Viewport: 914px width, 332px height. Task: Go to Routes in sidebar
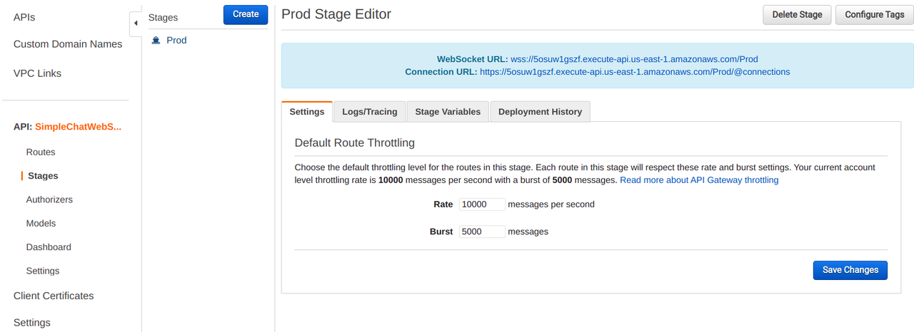pyautogui.click(x=41, y=152)
